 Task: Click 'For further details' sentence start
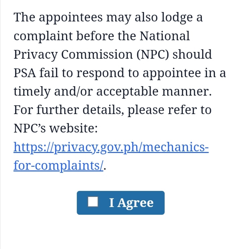[69, 110]
